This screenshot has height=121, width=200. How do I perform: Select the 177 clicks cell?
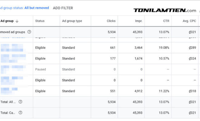tap(113, 58)
